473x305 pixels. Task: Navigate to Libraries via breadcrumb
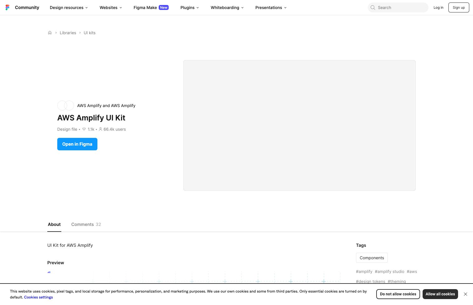point(68,33)
